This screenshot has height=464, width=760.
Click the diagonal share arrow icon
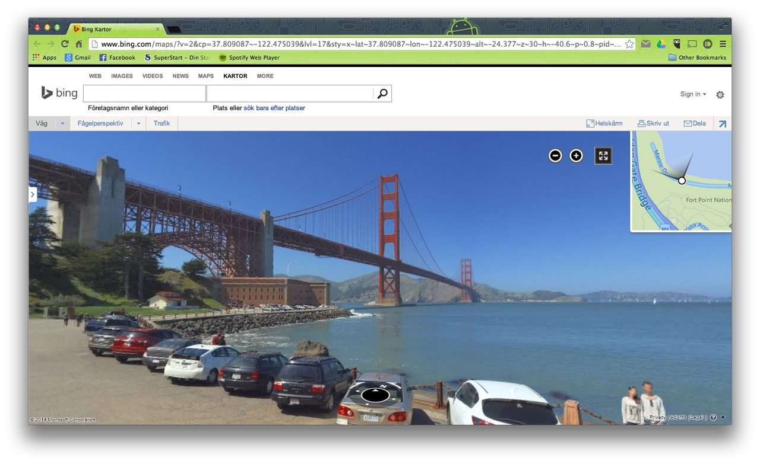[722, 123]
